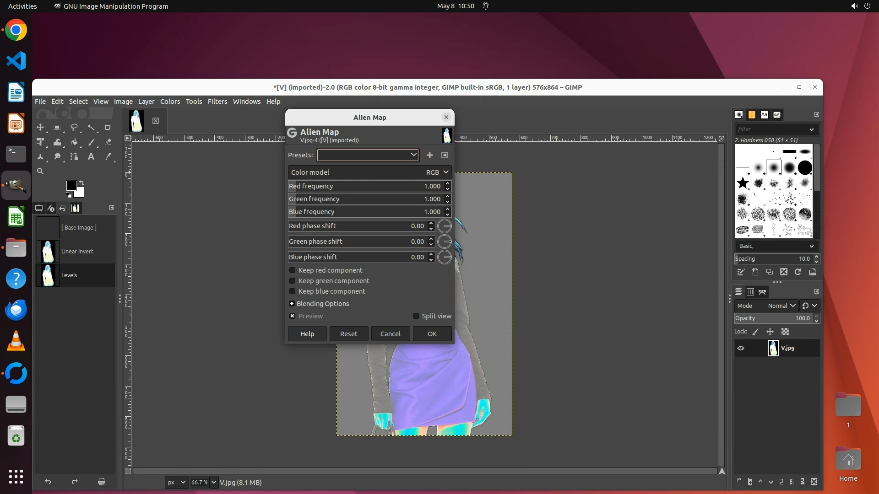Screen dimensions: 879x494
Task: Select the Bucket Fill tool
Action: pos(74,142)
